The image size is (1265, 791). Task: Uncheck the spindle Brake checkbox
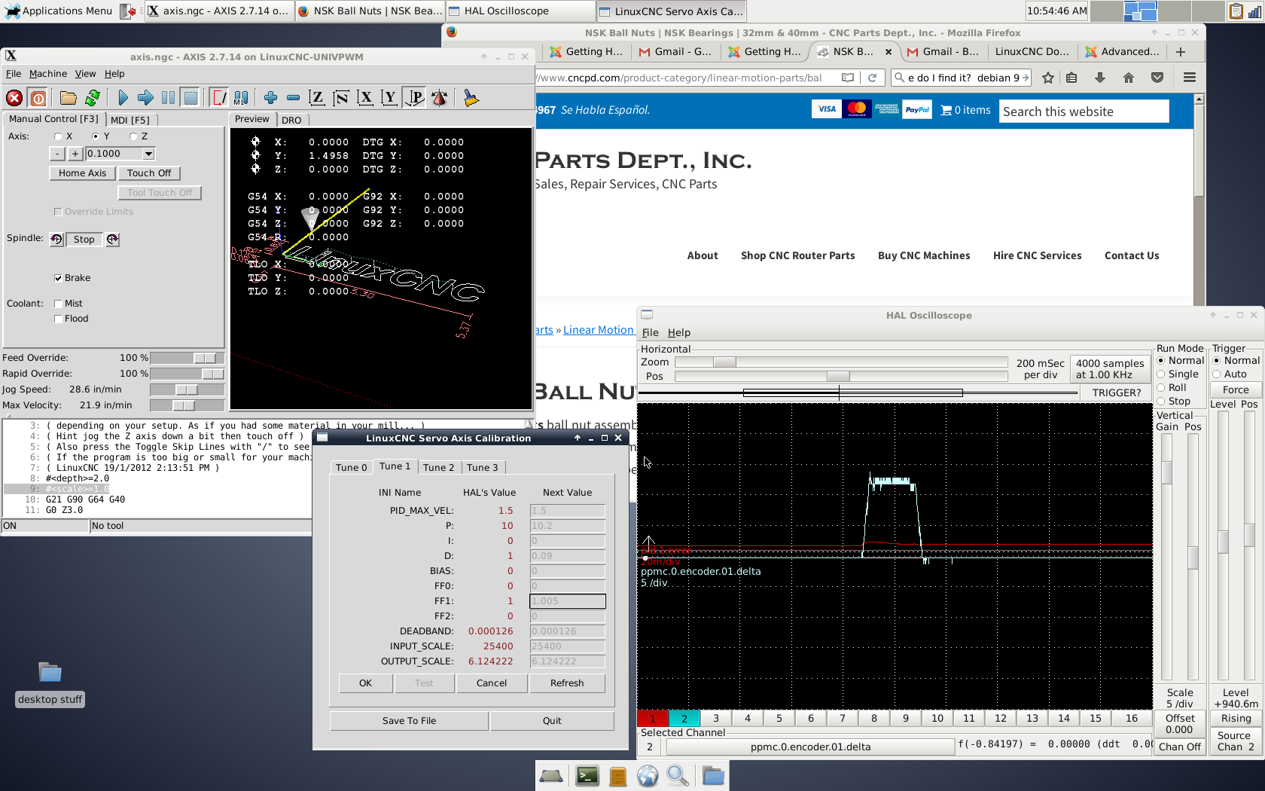point(58,278)
